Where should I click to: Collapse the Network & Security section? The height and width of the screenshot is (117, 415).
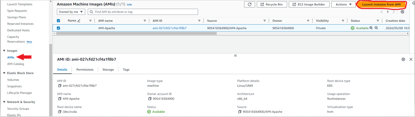coord(4,102)
